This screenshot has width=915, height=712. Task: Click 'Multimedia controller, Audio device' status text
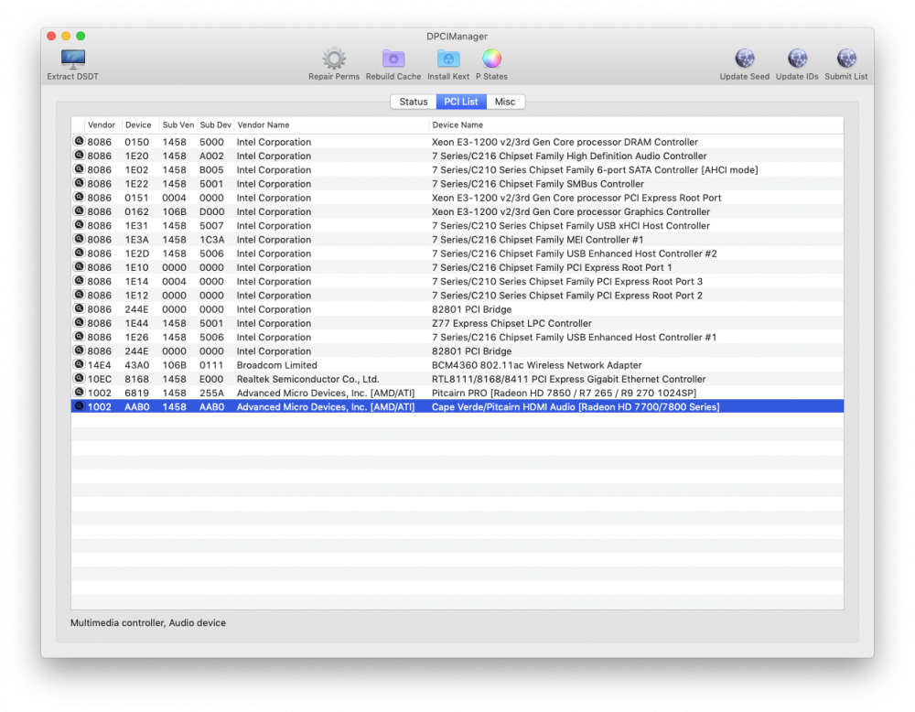tap(148, 622)
